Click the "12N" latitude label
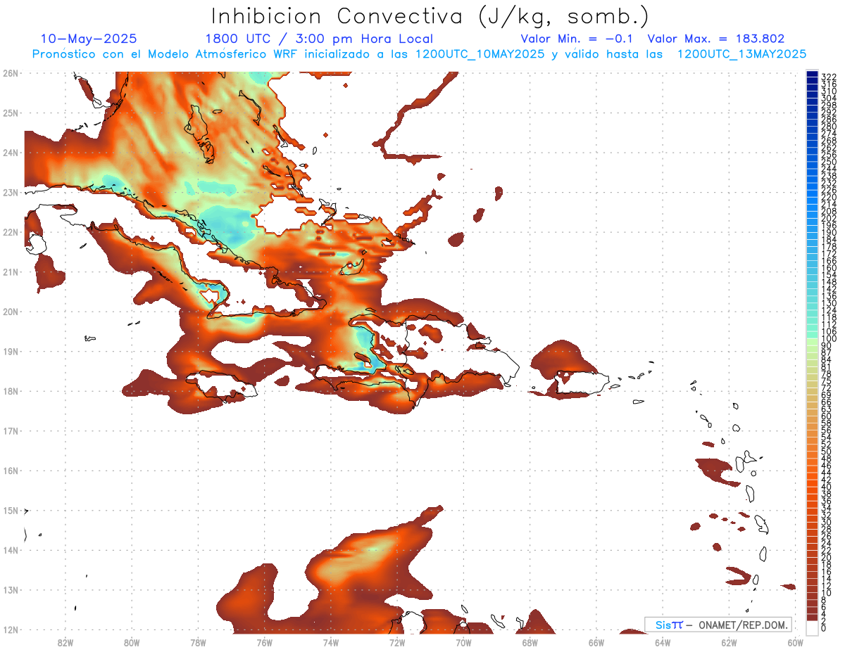Viewport: 845px width, 652px height. click(x=11, y=629)
